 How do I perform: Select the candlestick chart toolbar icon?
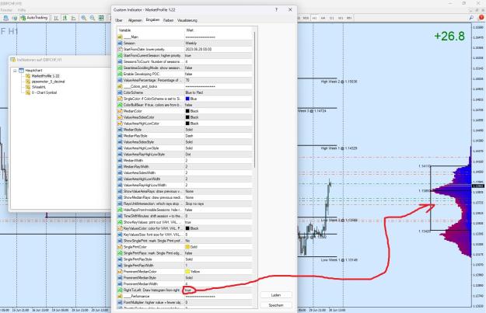point(65,18)
